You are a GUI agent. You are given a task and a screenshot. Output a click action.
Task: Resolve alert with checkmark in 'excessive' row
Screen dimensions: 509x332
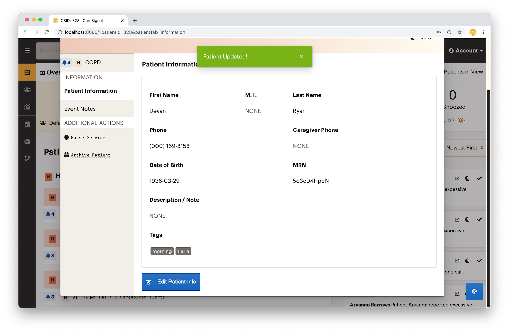479,178
